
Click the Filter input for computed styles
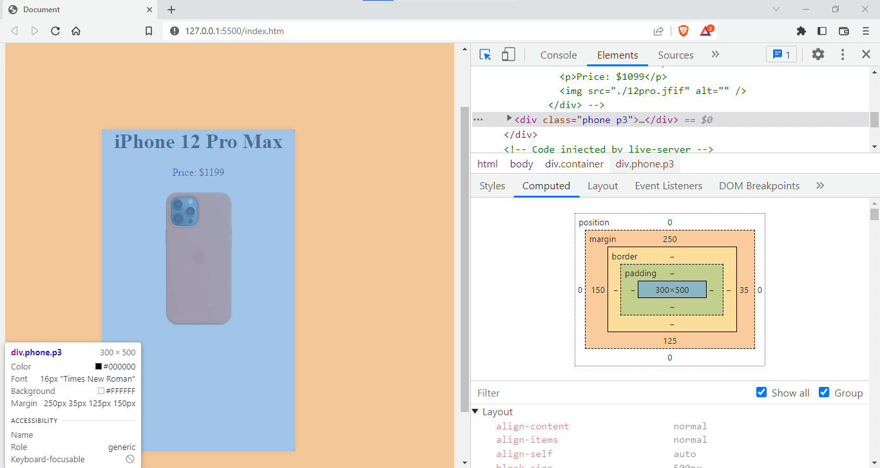point(612,393)
